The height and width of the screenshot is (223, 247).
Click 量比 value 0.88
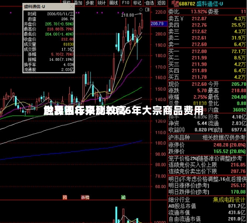point(242,103)
